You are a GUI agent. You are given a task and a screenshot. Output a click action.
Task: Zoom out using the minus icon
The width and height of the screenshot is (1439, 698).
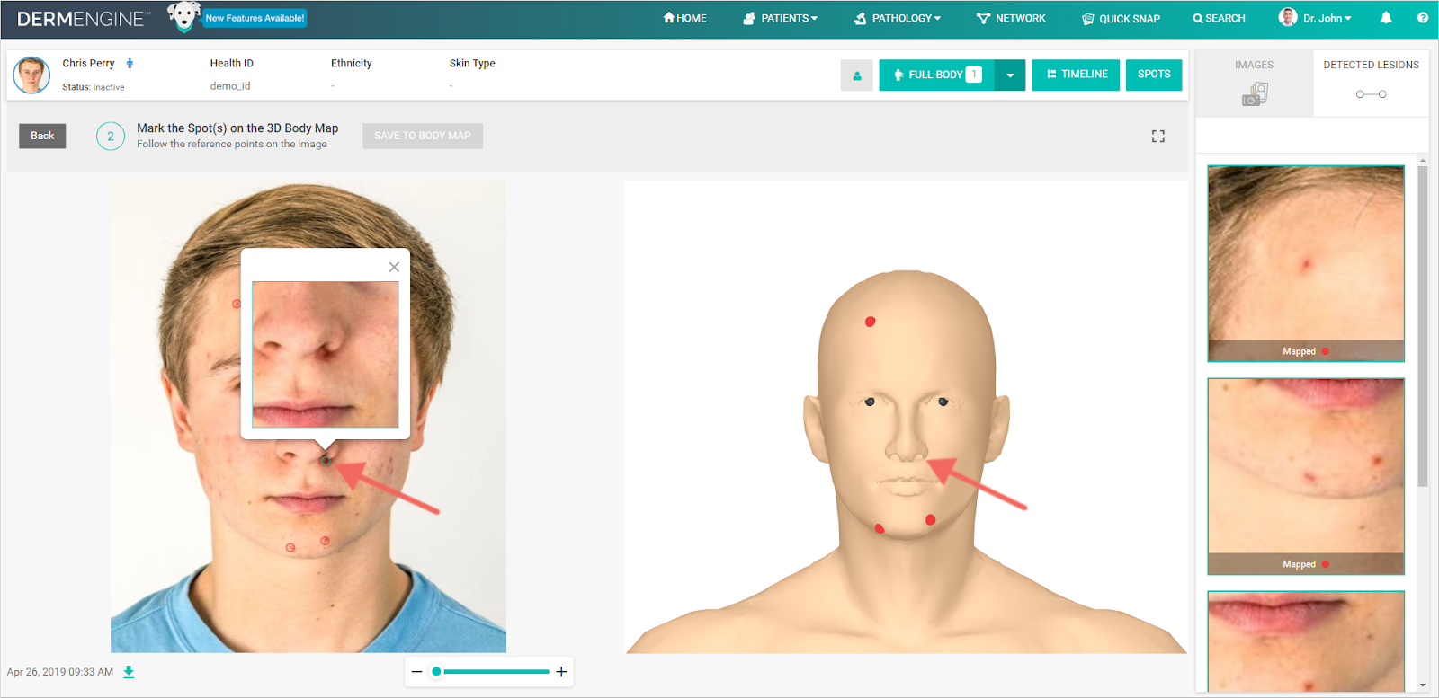[416, 672]
